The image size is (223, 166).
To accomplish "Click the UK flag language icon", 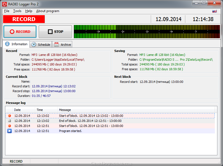I will point(215,11).
